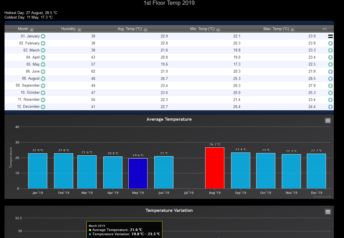Sort by Humidity using its header arrow
344x238 pixels.
point(79,30)
